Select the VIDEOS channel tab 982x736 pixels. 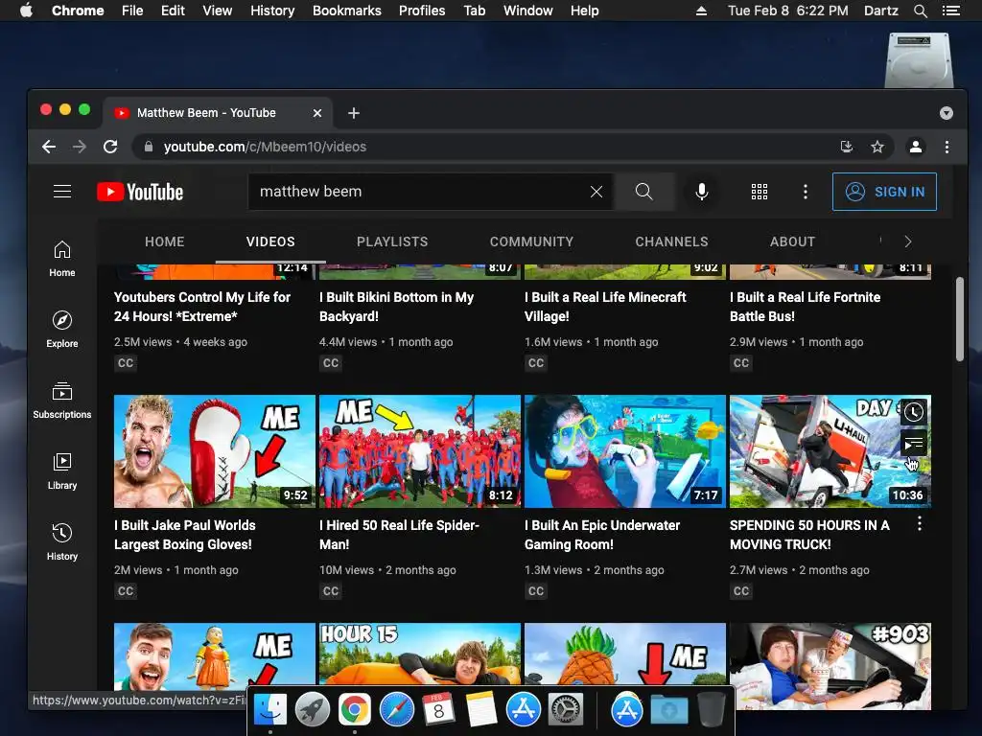click(270, 241)
